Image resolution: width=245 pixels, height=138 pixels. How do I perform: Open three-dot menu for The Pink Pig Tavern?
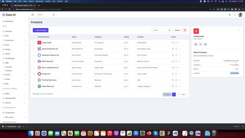click(x=180, y=80)
